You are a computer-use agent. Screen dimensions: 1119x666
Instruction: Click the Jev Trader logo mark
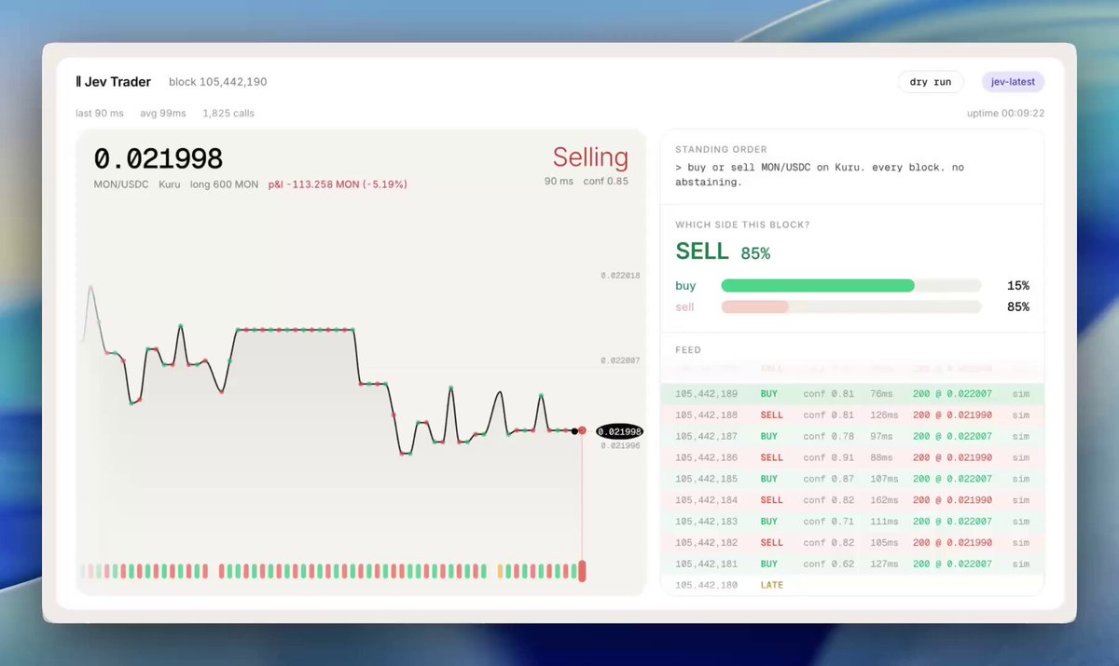point(78,82)
